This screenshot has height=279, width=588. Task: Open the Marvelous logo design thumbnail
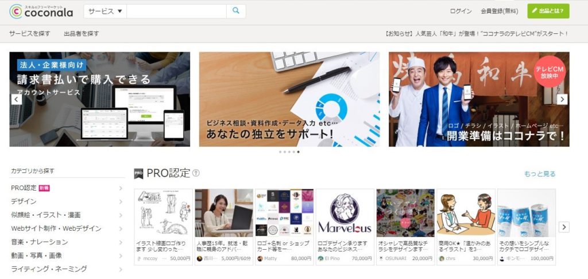coord(345,213)
